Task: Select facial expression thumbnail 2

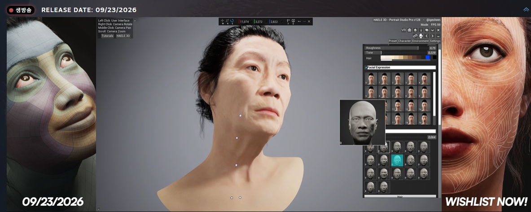Action: click(x=398, y=79)
